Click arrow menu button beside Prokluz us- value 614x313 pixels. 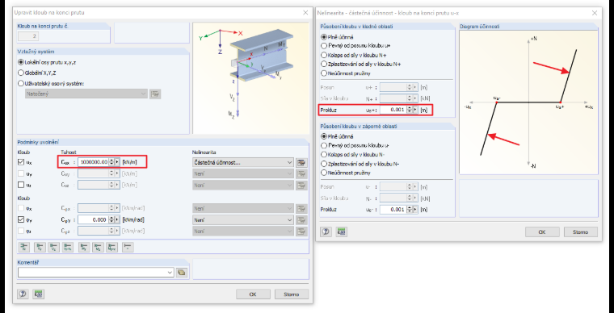(x=415, y=210)
